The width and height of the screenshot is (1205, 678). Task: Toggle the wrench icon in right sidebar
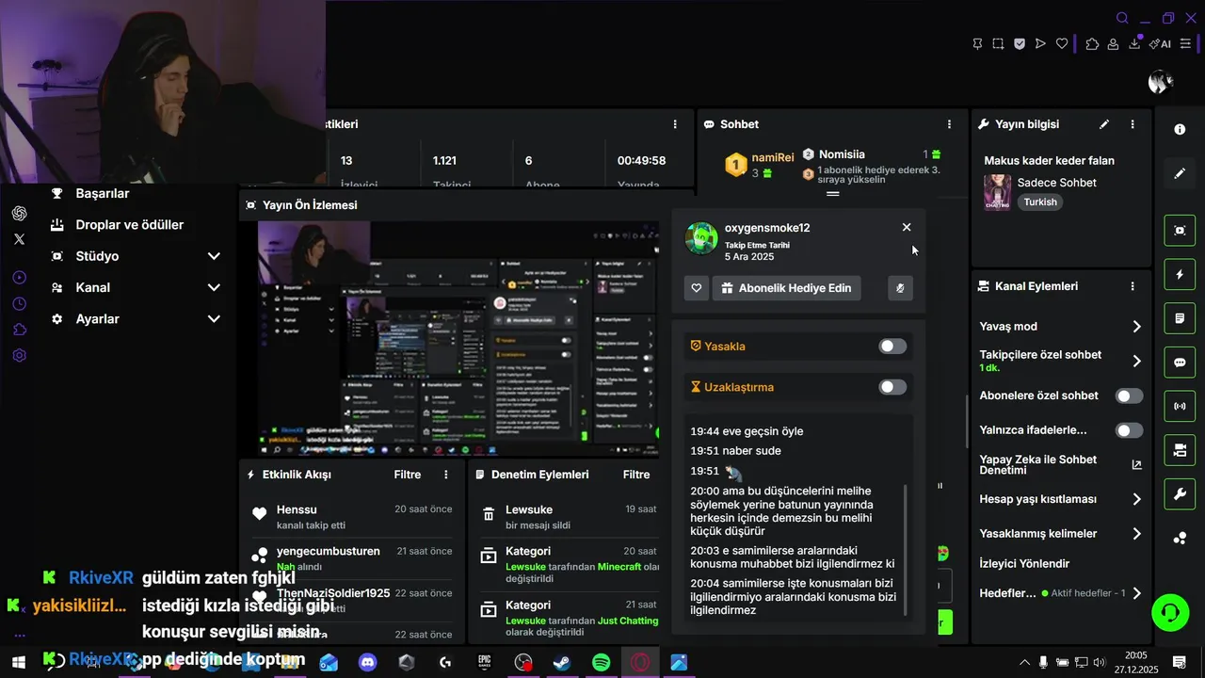(1180, 494)
